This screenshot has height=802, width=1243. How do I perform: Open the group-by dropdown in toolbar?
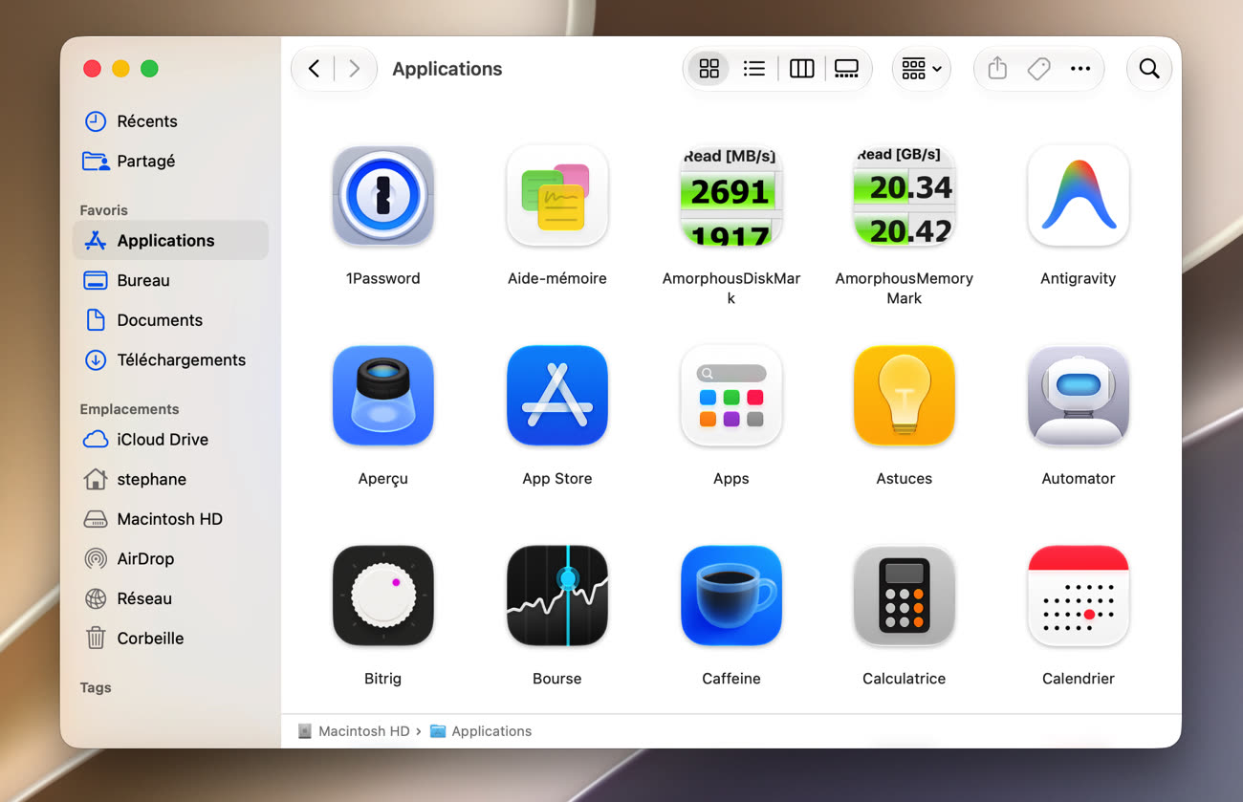pos(922,69)
